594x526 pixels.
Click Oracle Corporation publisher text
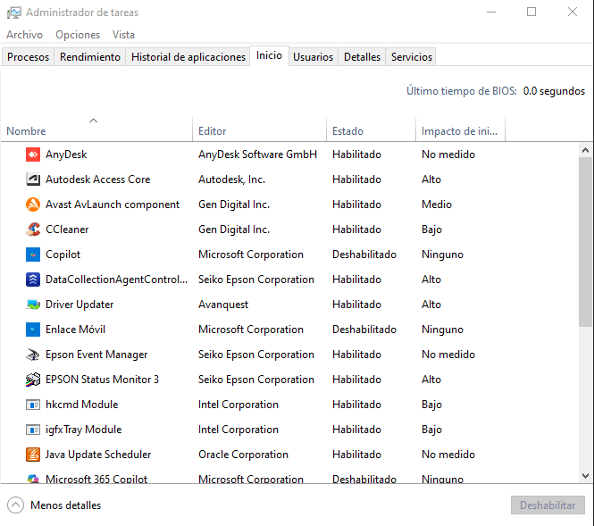243,455
